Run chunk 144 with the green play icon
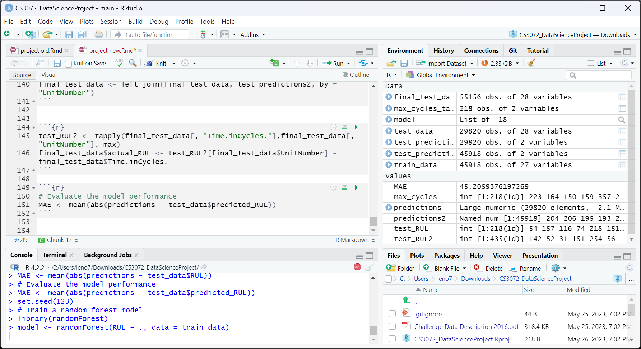This screenshot has height=349, width=641. (356, 127)
